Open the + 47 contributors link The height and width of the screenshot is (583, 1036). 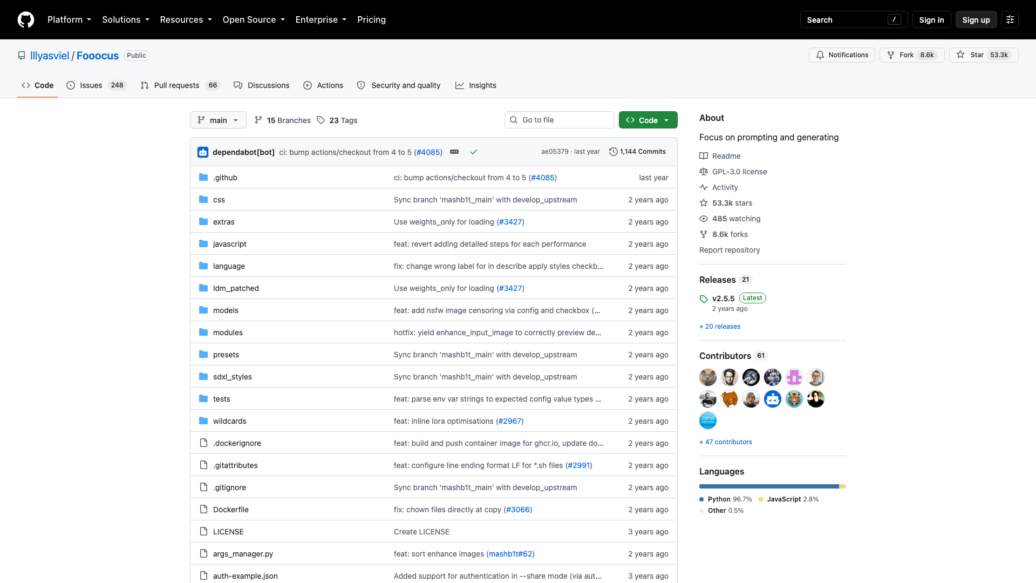pos(726,442)
